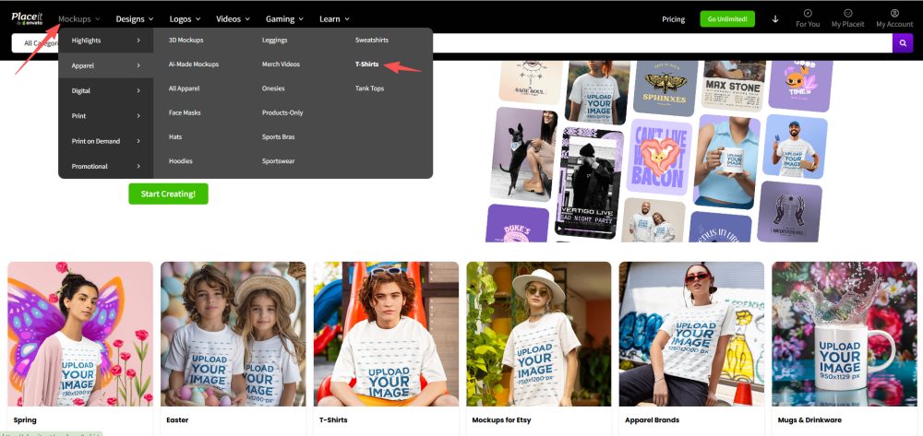Click the Sage Soul logo tile
Viewport: 923px width, 436px height.
(531, 82)
